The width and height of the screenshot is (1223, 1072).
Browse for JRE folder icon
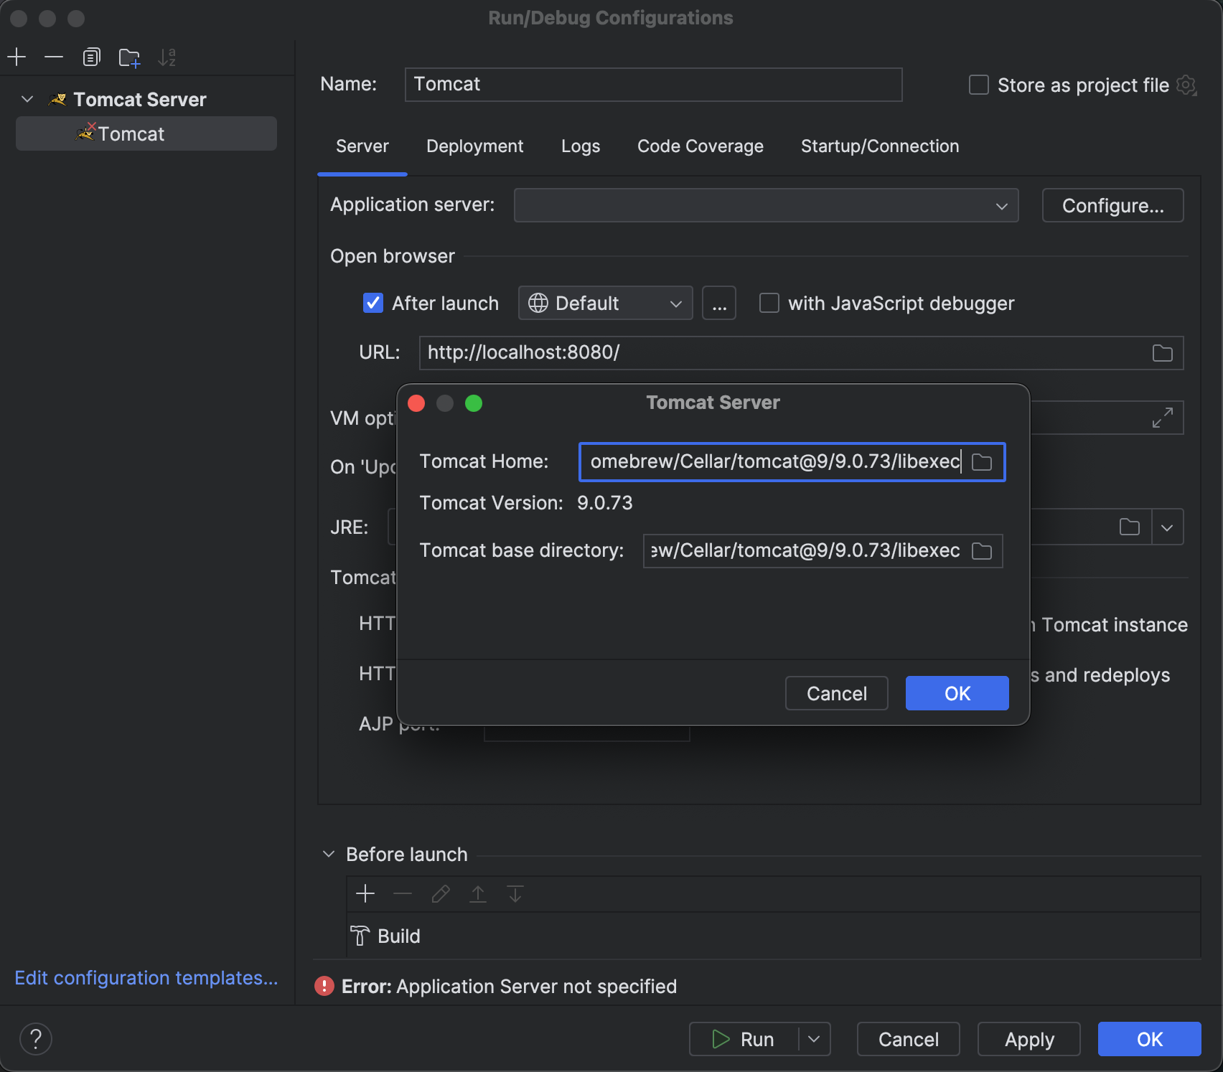(1130, 527)
